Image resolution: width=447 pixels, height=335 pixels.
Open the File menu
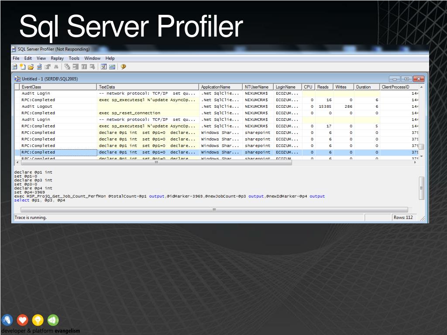16,58
